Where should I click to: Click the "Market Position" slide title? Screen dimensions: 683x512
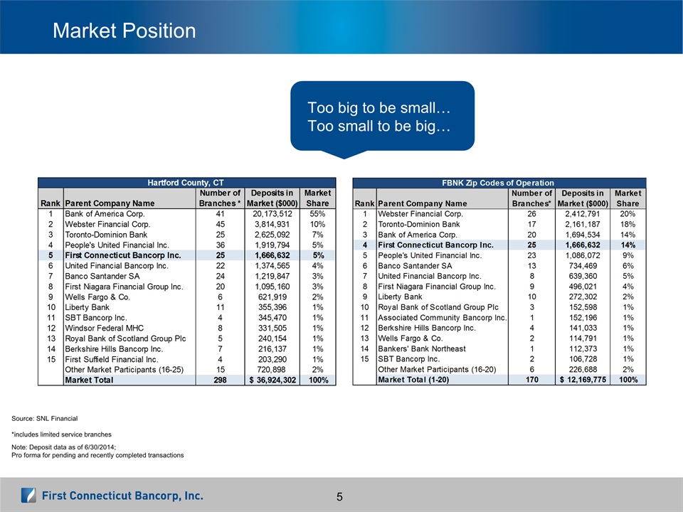[125, 31]
